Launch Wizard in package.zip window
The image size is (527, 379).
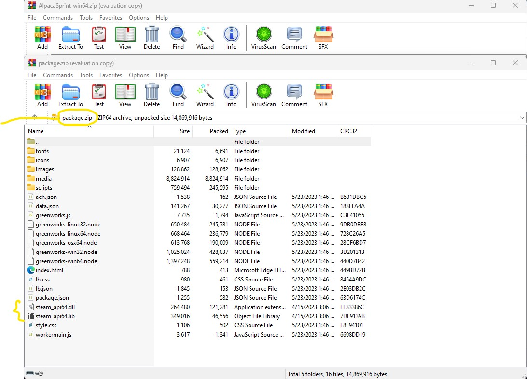tap(205, 95)
